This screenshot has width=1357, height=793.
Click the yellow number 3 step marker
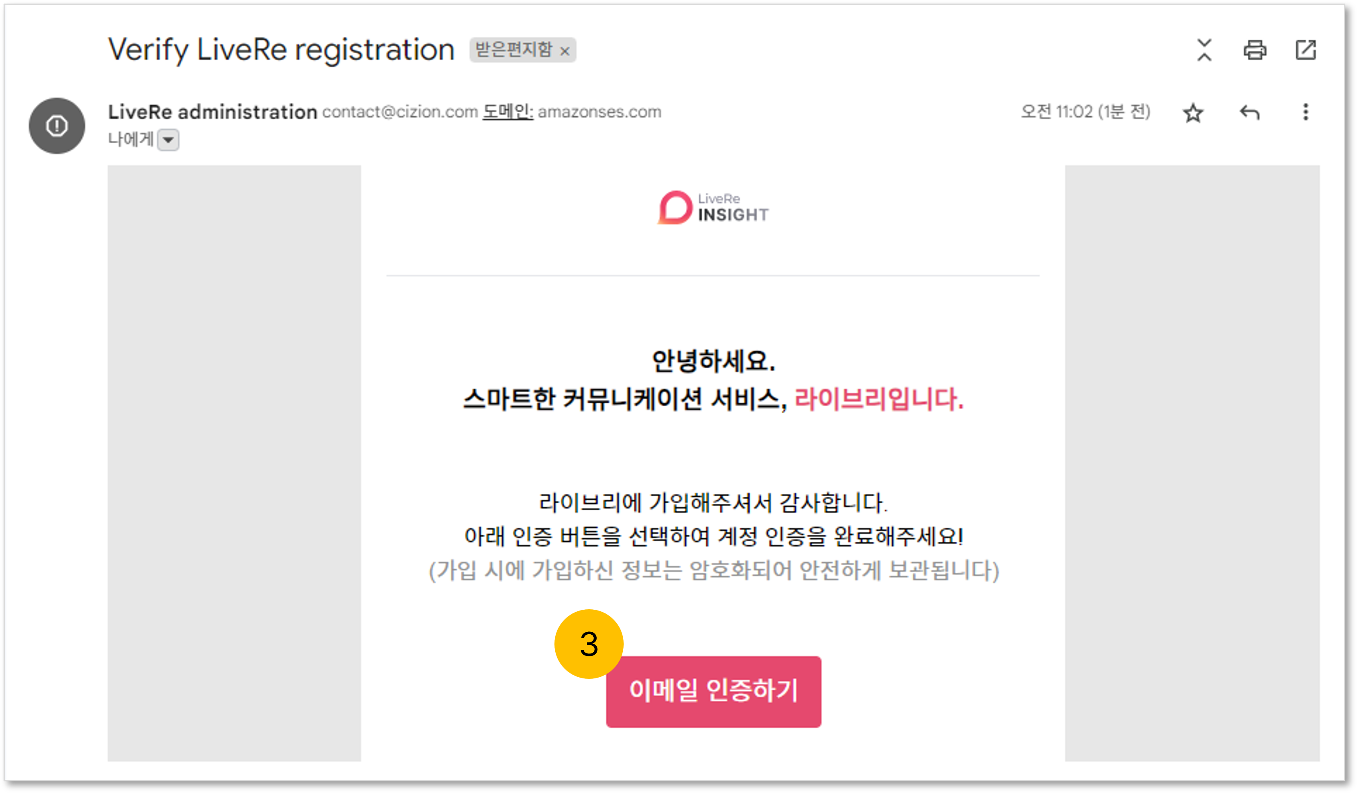click(x=588, y=643)
